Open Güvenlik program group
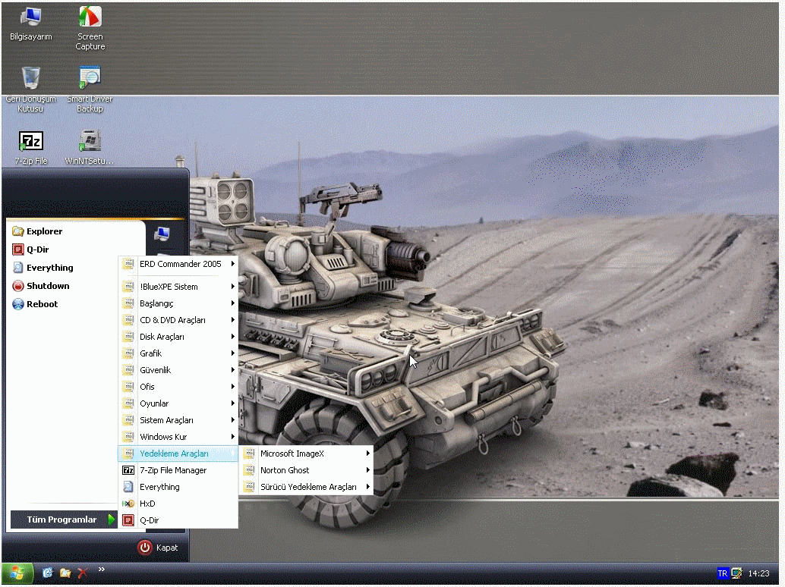This screenshot has width=785, height=587. (178, 370)
